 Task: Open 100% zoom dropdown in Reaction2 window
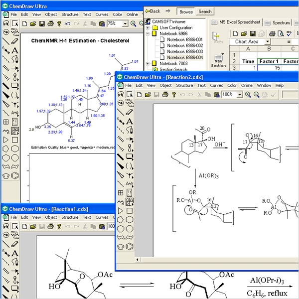(x=240, y=95)
